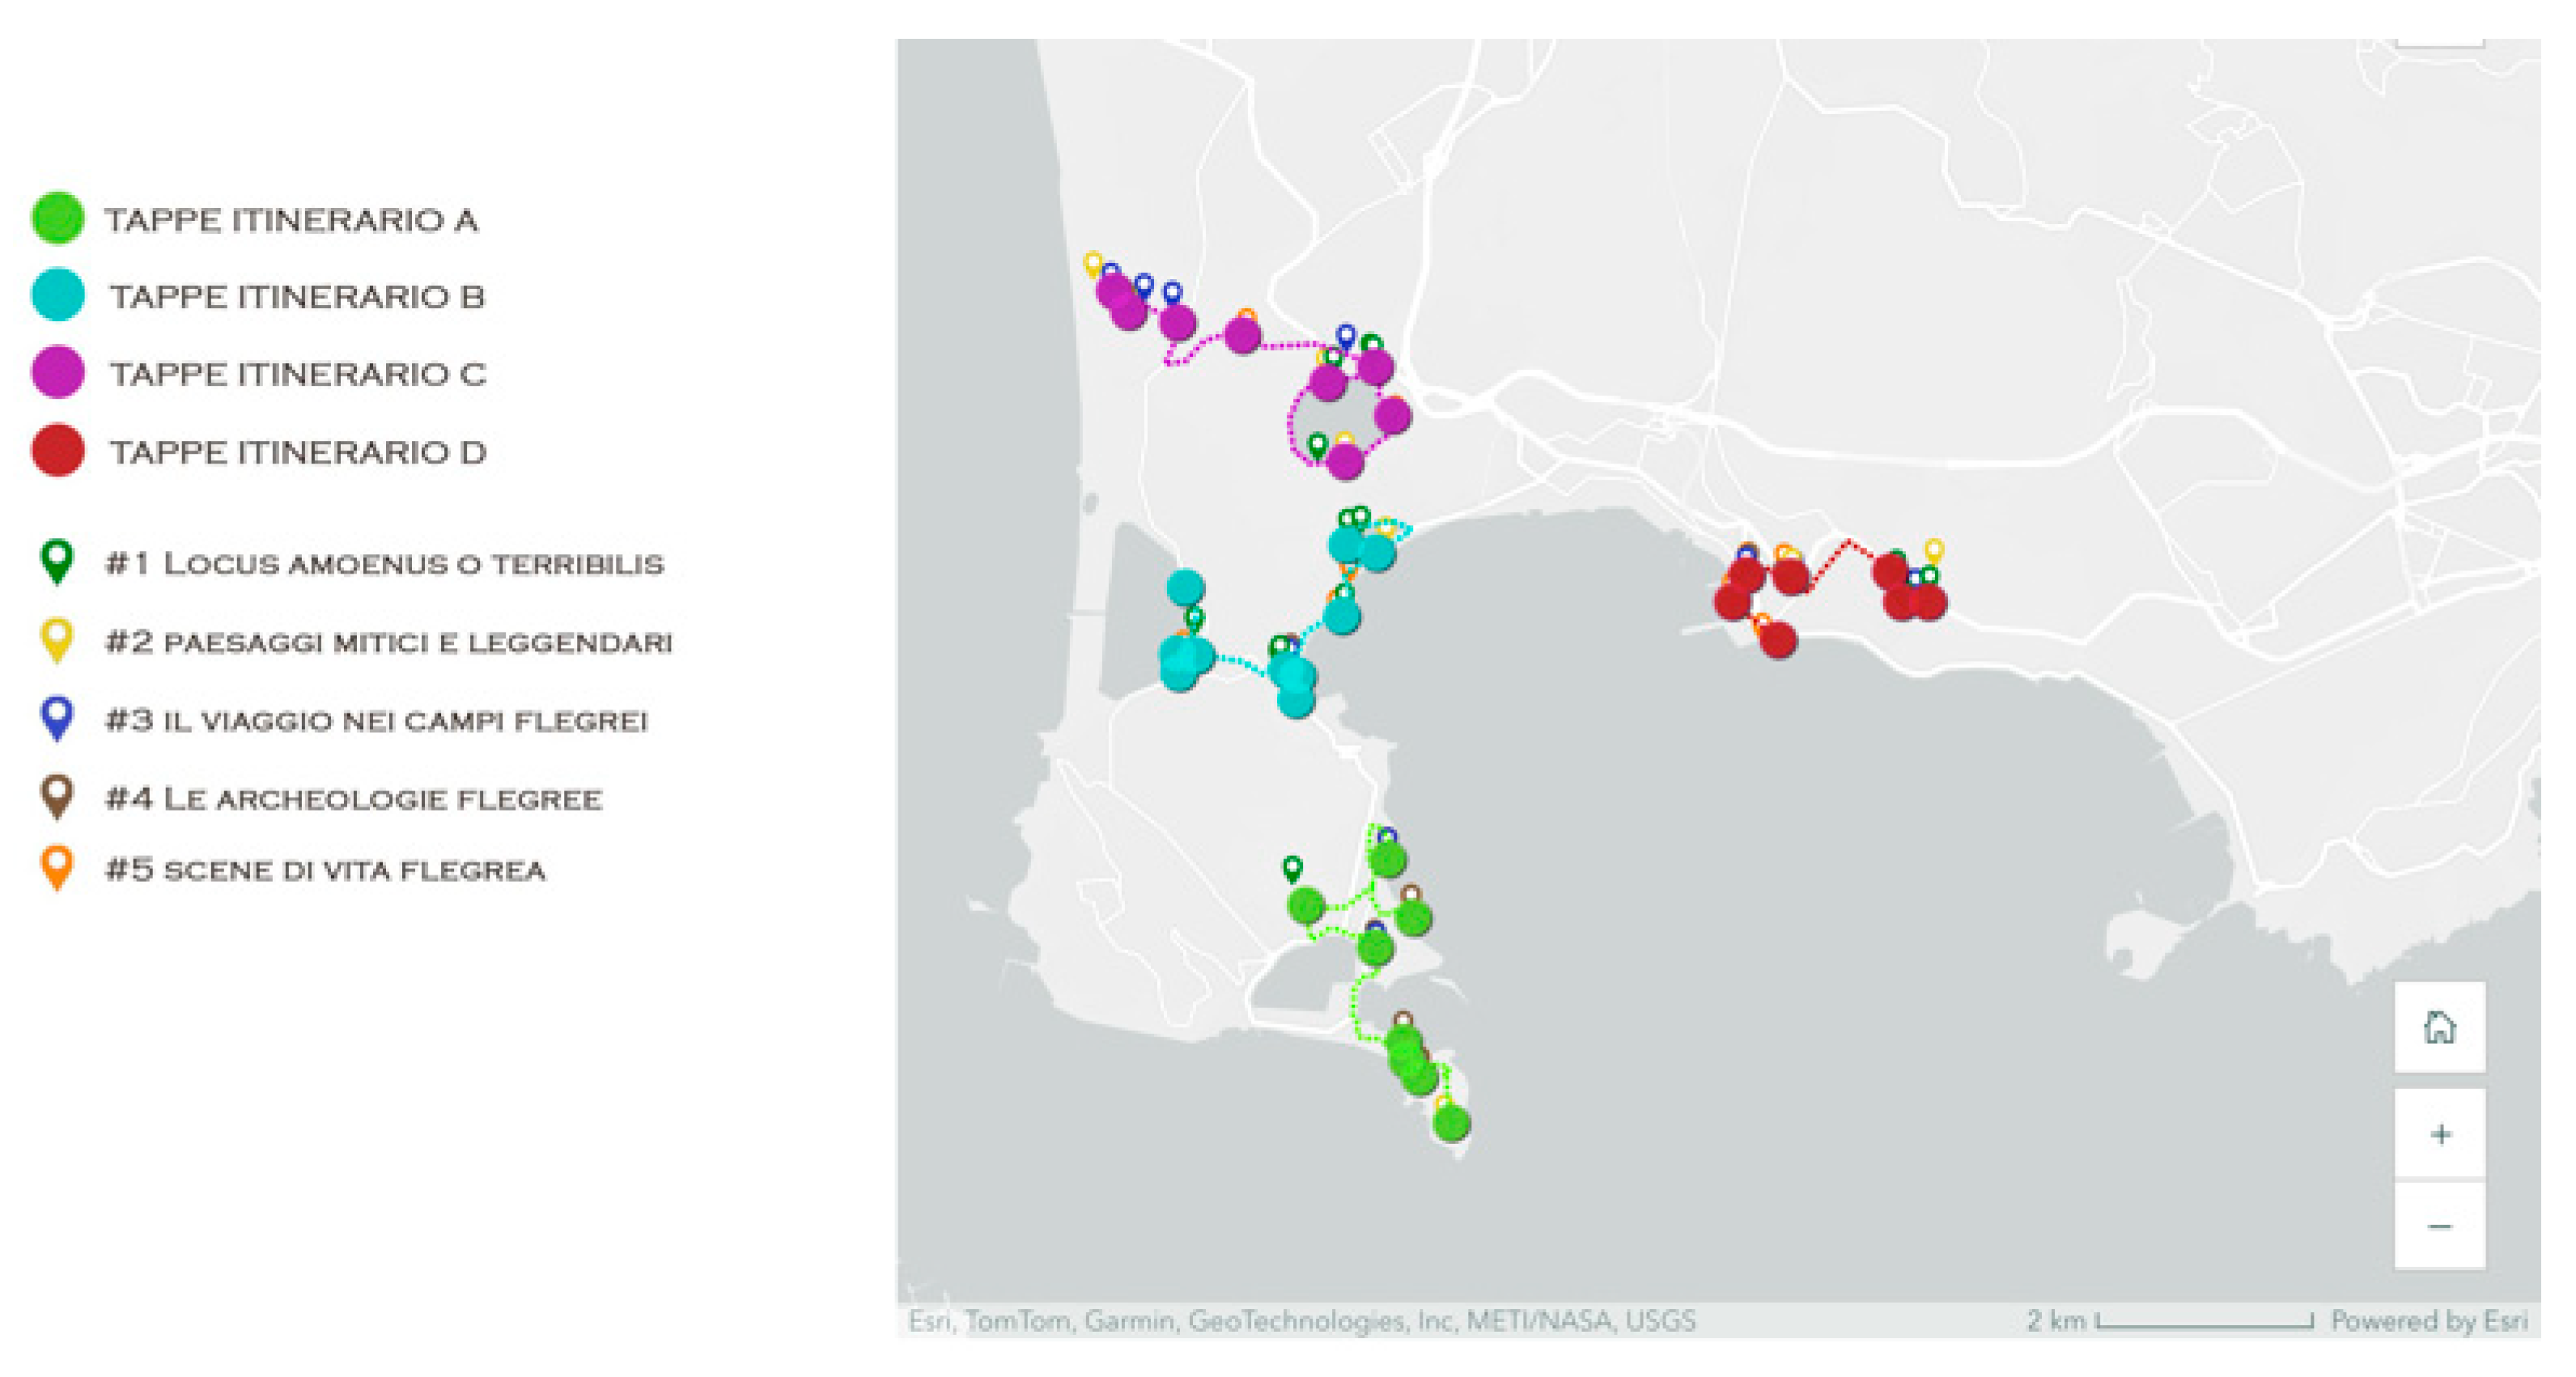Click orange Scene di Vita Flegrea pin icon
Screen dimensions: 2576x1377
(57, 868)
